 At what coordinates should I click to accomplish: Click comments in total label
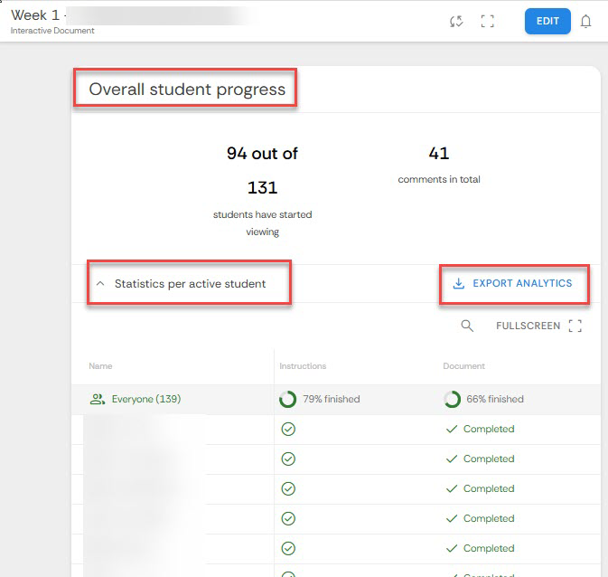point(439,179)
